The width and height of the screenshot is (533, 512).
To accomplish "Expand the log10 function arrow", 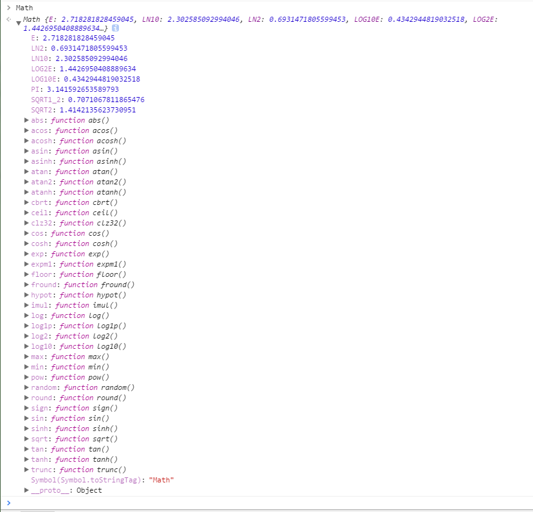I will click(26, 346).
